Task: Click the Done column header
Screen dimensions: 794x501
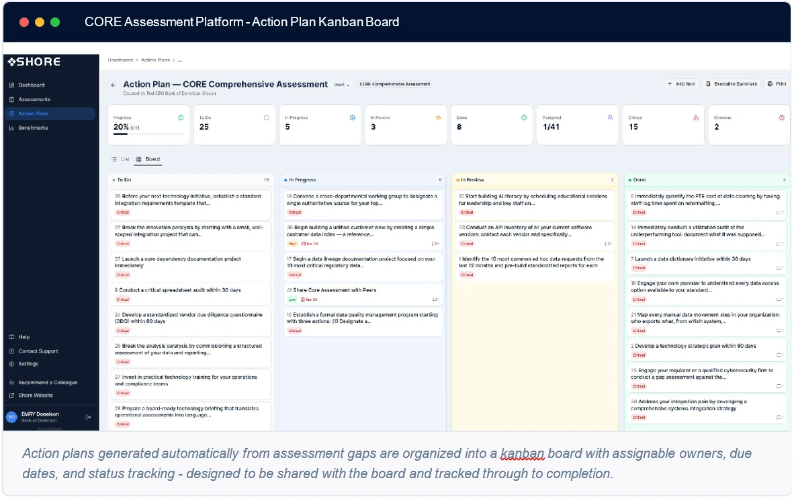Action: coord(707,180)
